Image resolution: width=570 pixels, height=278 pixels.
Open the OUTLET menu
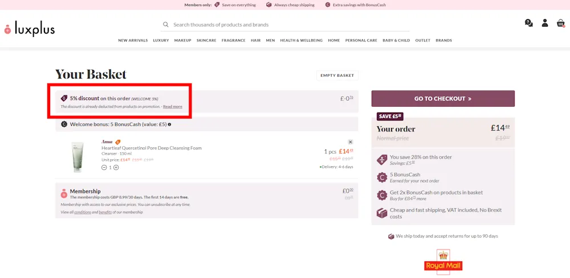pos(423,40)
